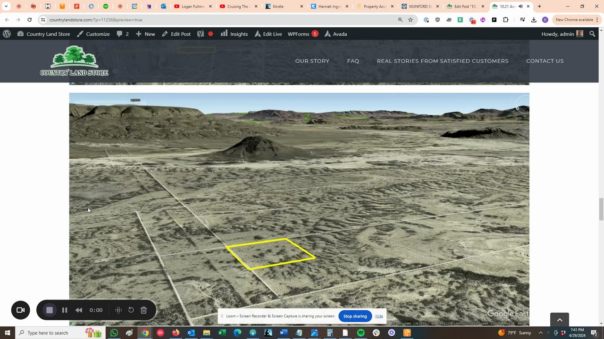This screenshot has width=604, height=339.
Task: Open Insights analytics menu
Action: [x=234, y=34]
